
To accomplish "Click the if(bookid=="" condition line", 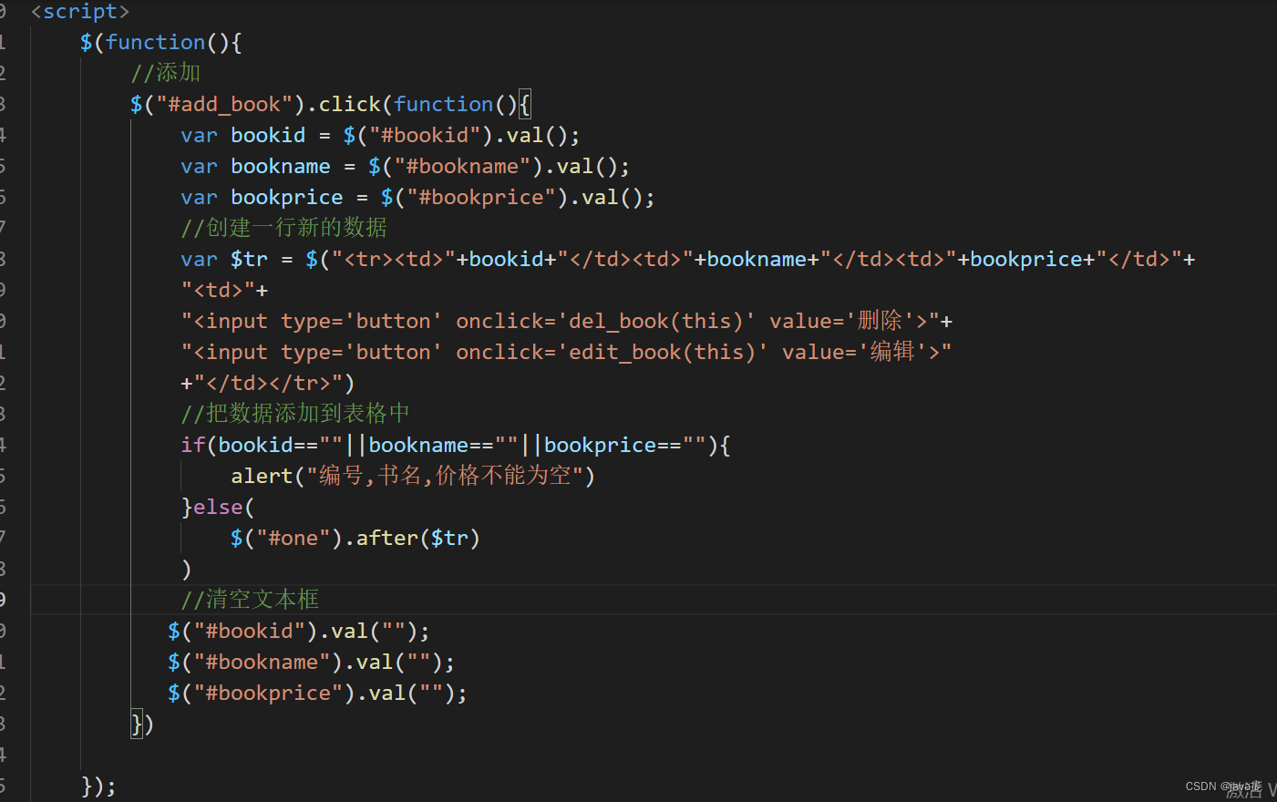I will [456, 445].
